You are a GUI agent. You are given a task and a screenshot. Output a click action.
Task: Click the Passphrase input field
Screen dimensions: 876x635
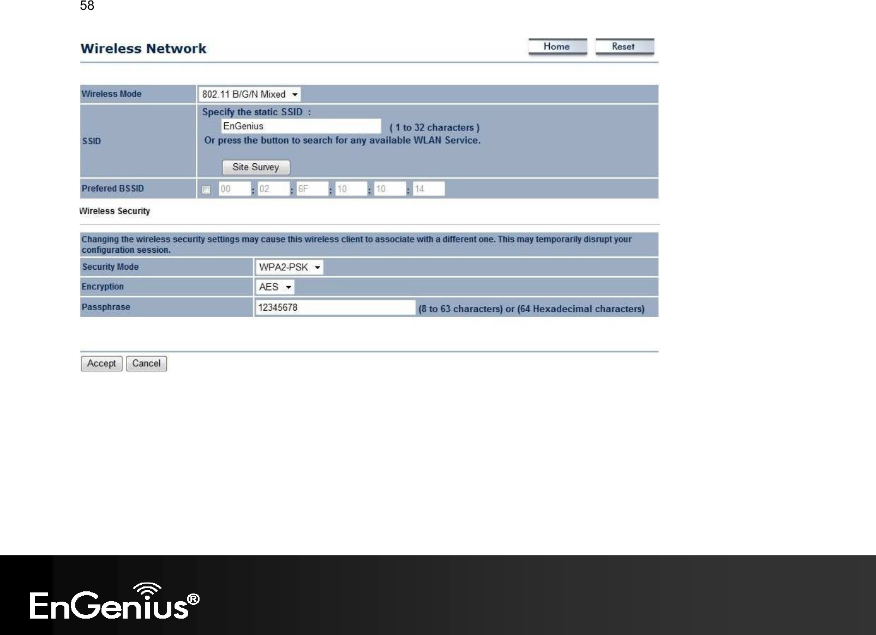335,307
